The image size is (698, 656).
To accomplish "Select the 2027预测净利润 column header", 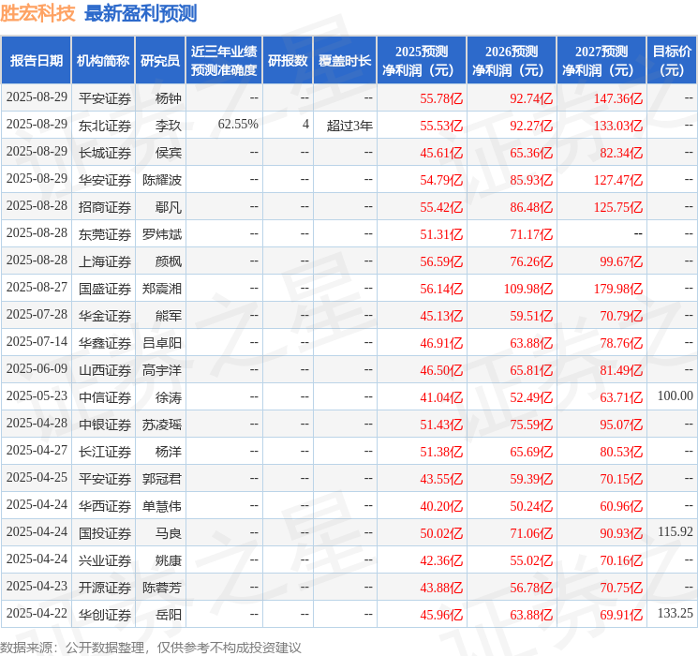I will 601,61.
